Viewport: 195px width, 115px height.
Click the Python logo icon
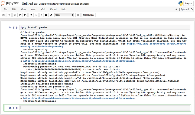click(181, 3)
